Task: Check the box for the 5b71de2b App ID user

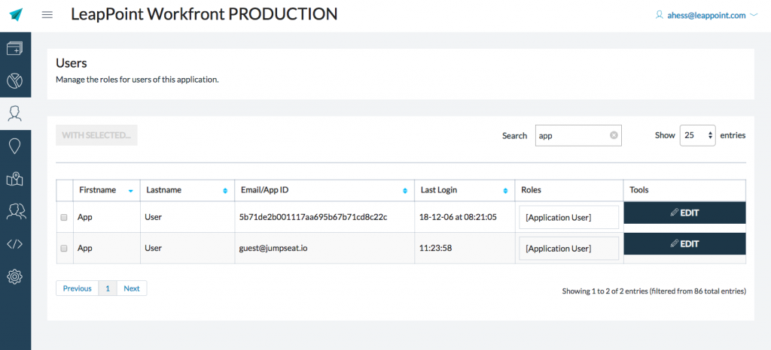Action: [x=64, y=218]
